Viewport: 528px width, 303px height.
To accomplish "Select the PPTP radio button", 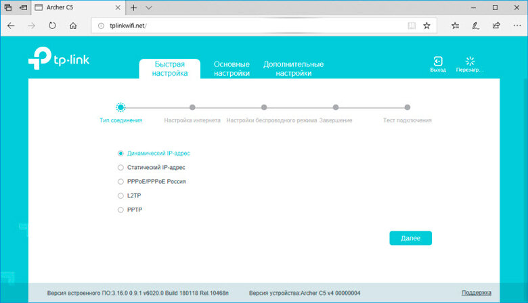I will click(x=120, y=210).
